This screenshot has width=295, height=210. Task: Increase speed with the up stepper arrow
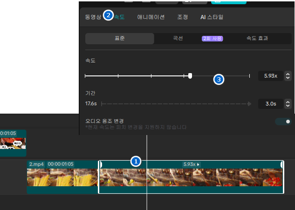(x=288, y=74)
